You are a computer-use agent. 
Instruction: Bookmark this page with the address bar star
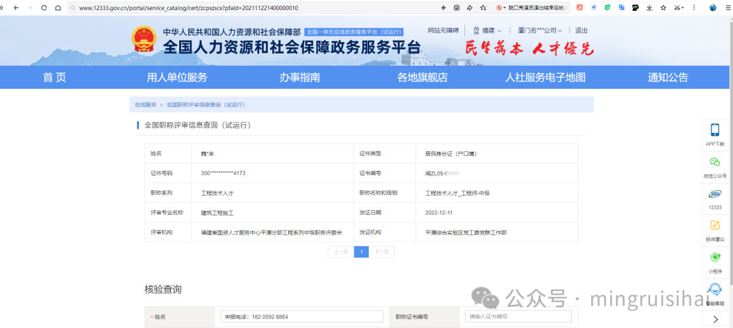coord(483,8)
